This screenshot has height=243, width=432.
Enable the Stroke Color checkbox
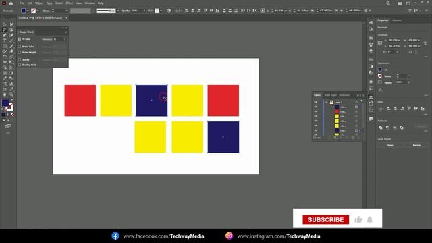point(20,47)
